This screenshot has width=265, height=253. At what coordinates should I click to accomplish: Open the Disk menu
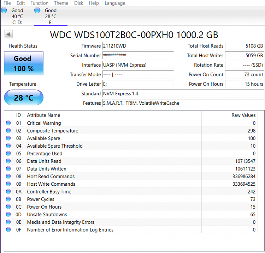(x=78, y=3)
